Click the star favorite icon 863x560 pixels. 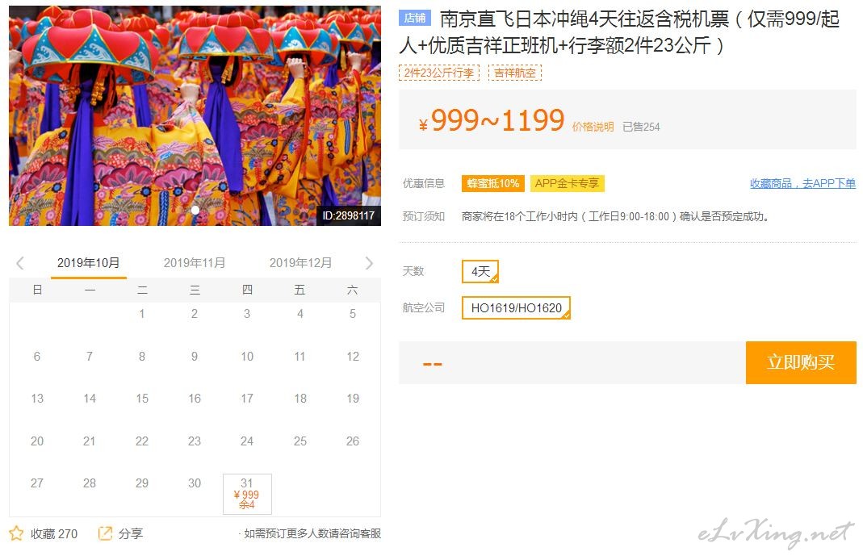[16, 533]
